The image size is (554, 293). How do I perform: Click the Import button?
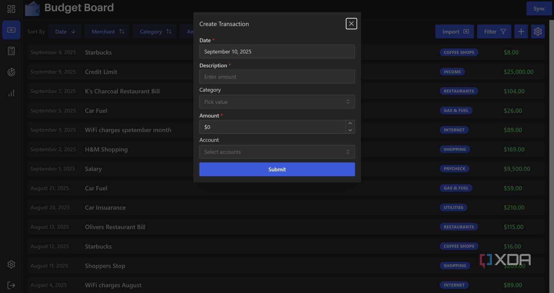tap(455, 32)
